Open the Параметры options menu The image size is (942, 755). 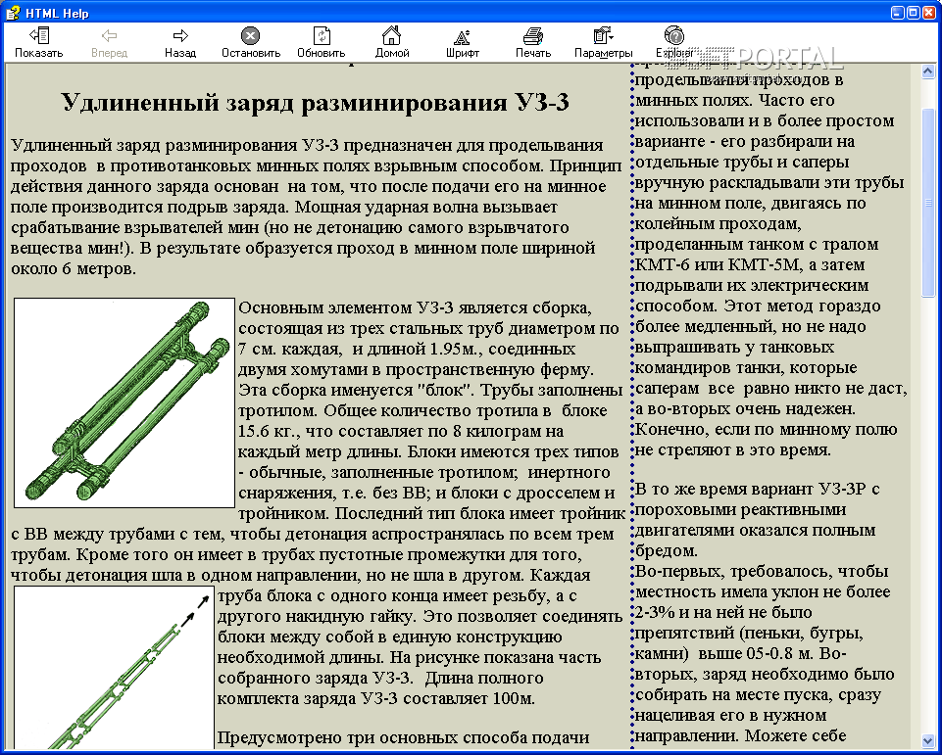(603, 42)
